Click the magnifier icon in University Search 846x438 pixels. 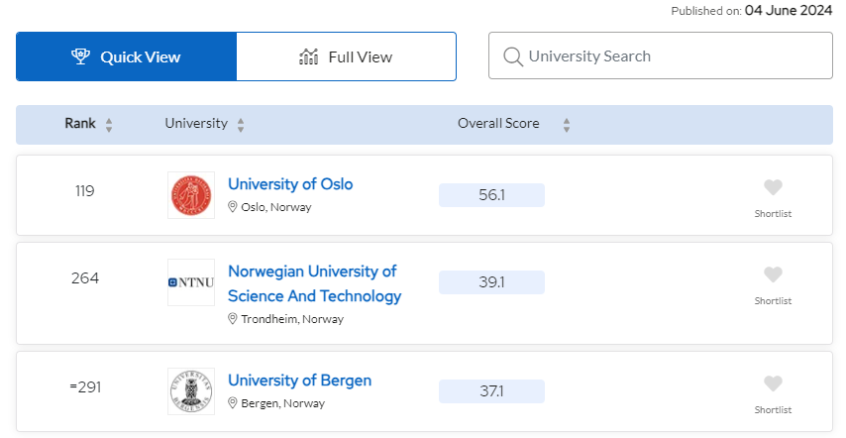coord(512,56)
